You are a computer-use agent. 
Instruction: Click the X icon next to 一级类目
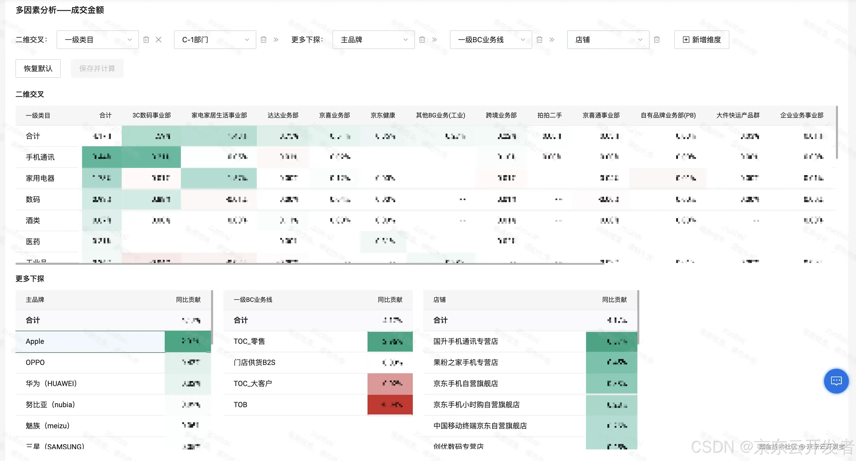pos(159,40)
